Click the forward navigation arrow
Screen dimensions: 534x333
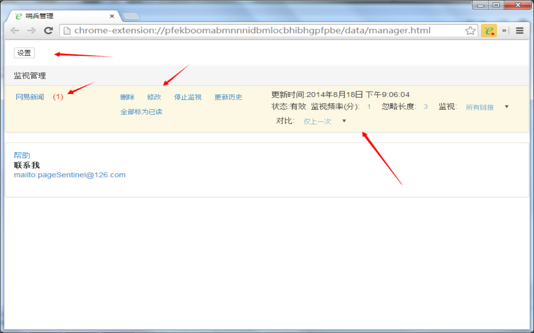click(31, 30)
